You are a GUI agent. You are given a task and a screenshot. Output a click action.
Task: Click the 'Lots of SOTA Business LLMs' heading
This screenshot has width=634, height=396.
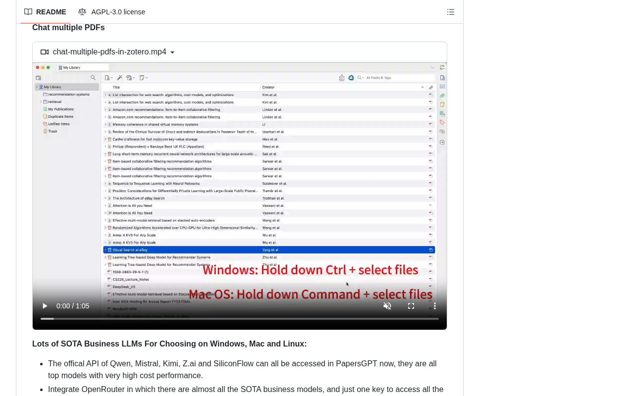tap(169, 344)
